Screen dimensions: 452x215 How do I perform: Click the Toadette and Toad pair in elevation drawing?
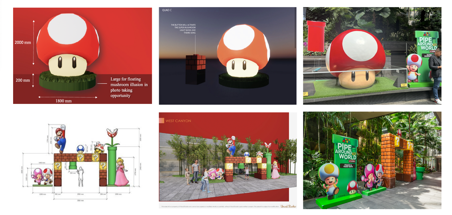pyautogui.click(x=42, y=176)
